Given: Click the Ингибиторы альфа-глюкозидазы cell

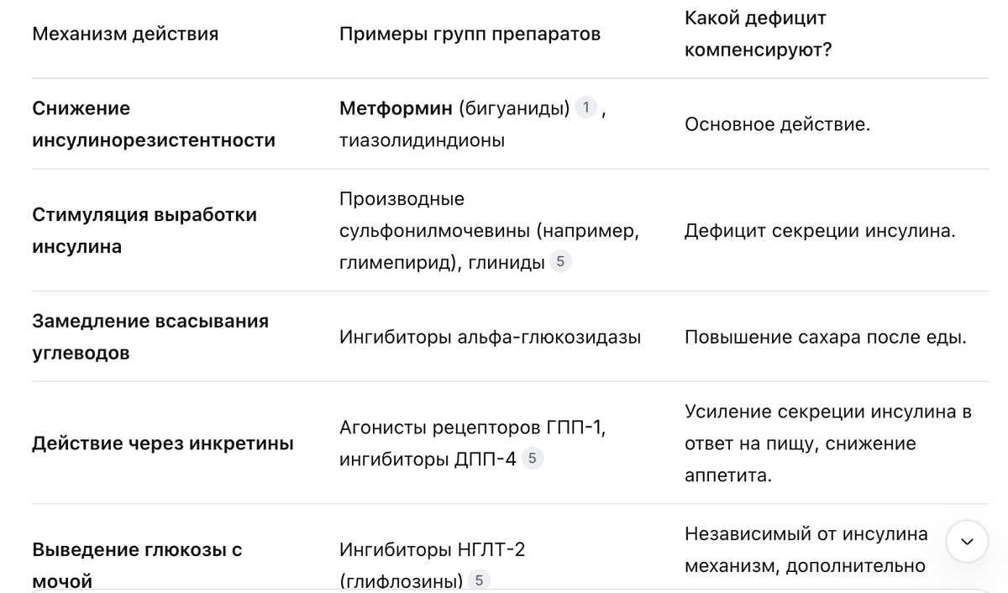Looking at the screenshot, I should coord(490,338).
